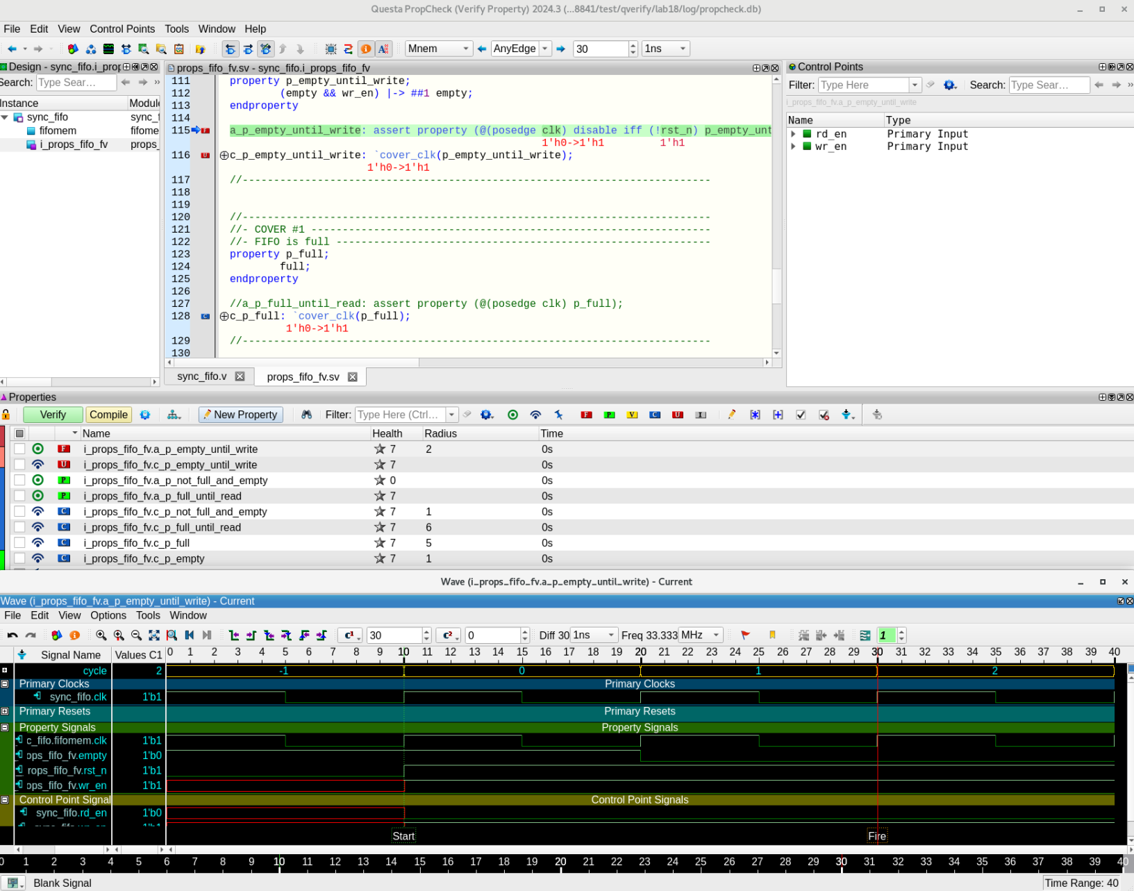Click the zoom in magnifier in Wave toolbar
1134x891 pixels.
(101, 635)
